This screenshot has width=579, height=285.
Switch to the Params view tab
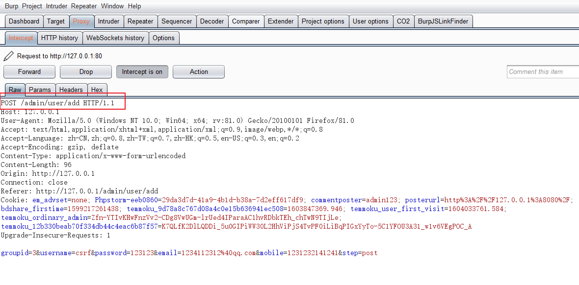click(x=40, y=90)
